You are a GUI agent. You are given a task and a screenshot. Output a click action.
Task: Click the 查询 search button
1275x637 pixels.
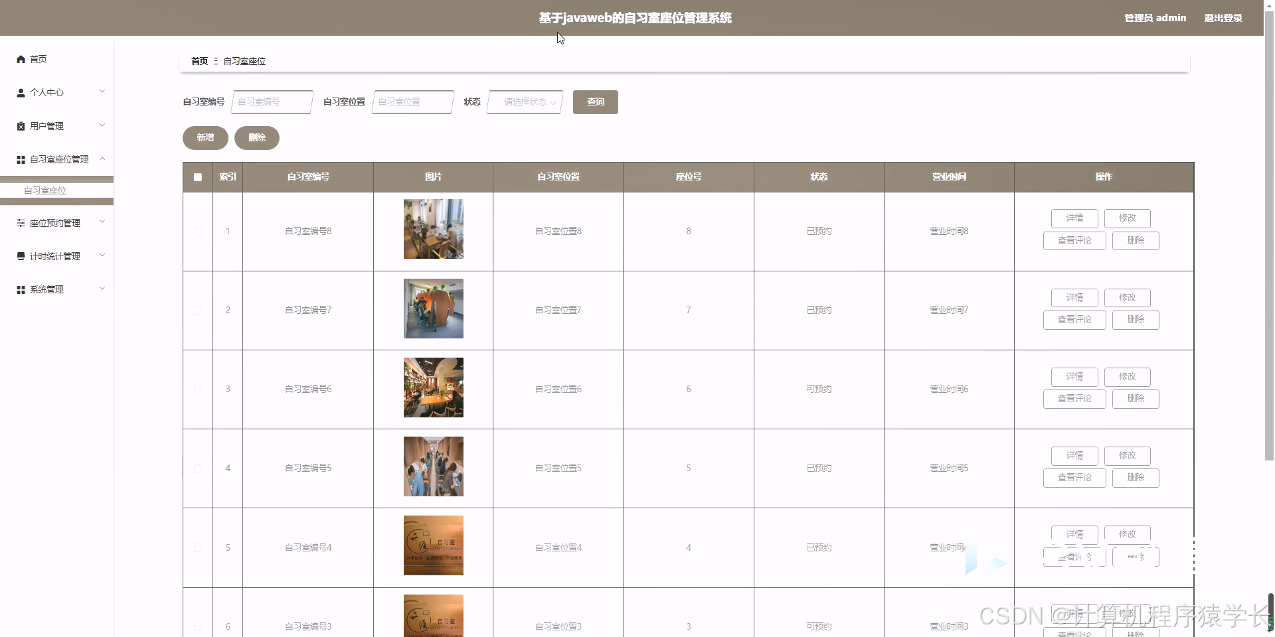596,102
